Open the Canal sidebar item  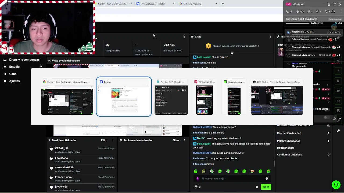click(10, 74)
